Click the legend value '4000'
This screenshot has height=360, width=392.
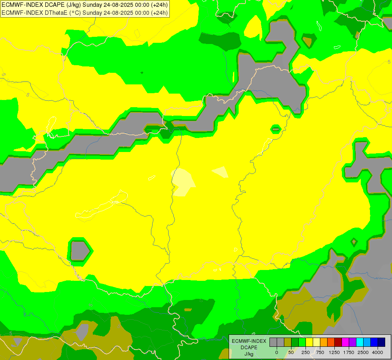(x=378, y=352)
